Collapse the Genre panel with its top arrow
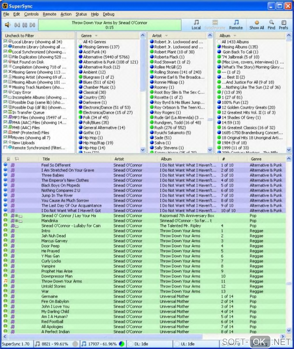Image resolution: width=294 pixels, height=349 pixels. tap(143, 35)
